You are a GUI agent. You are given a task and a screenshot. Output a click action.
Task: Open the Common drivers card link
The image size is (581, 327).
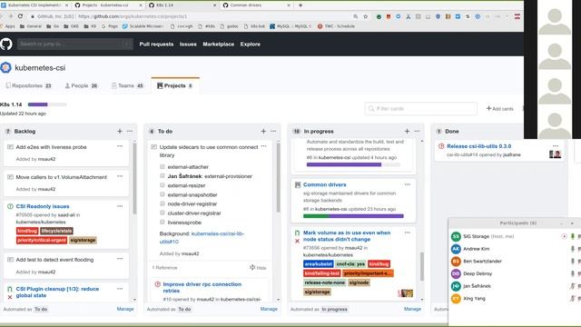coord(325,184)
